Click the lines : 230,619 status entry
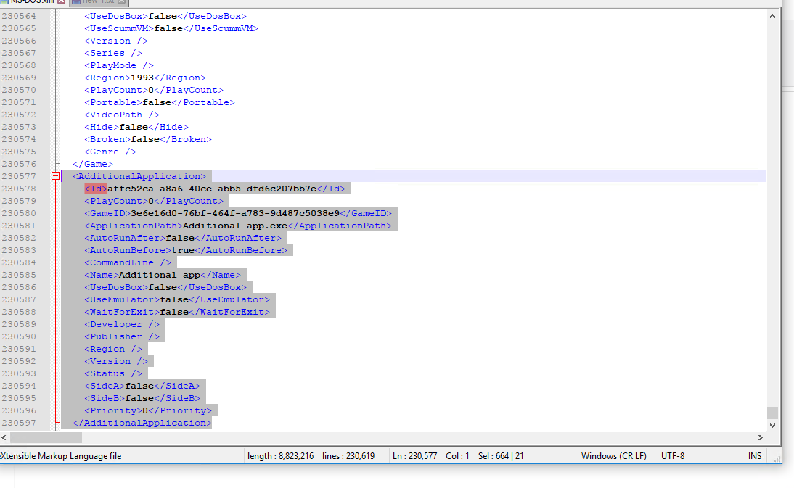 click(x=348, y=455)
